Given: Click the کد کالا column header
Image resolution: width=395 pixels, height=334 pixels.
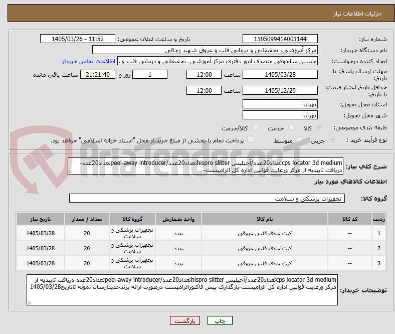Looking at the screenshot, I should [350, 219].
